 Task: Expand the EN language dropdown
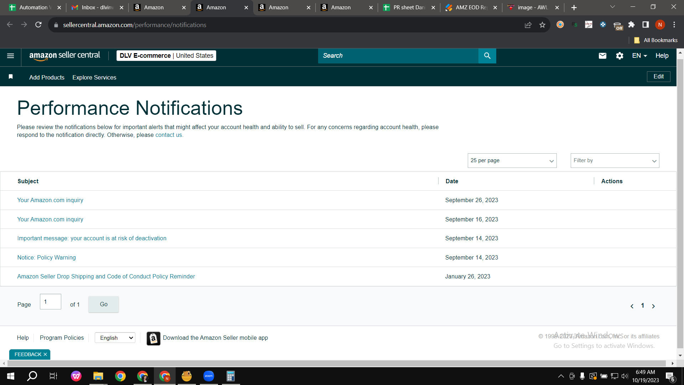pos(639,56)
